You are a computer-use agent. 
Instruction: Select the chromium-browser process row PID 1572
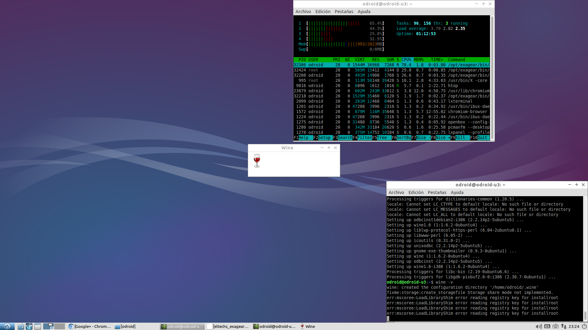click(x=392, y=112)
